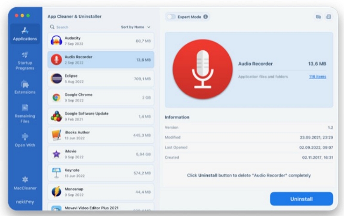Click the Expert Mode label
Image resolution: width=344 pixels, height=216 pixels.
coord(189,17)
